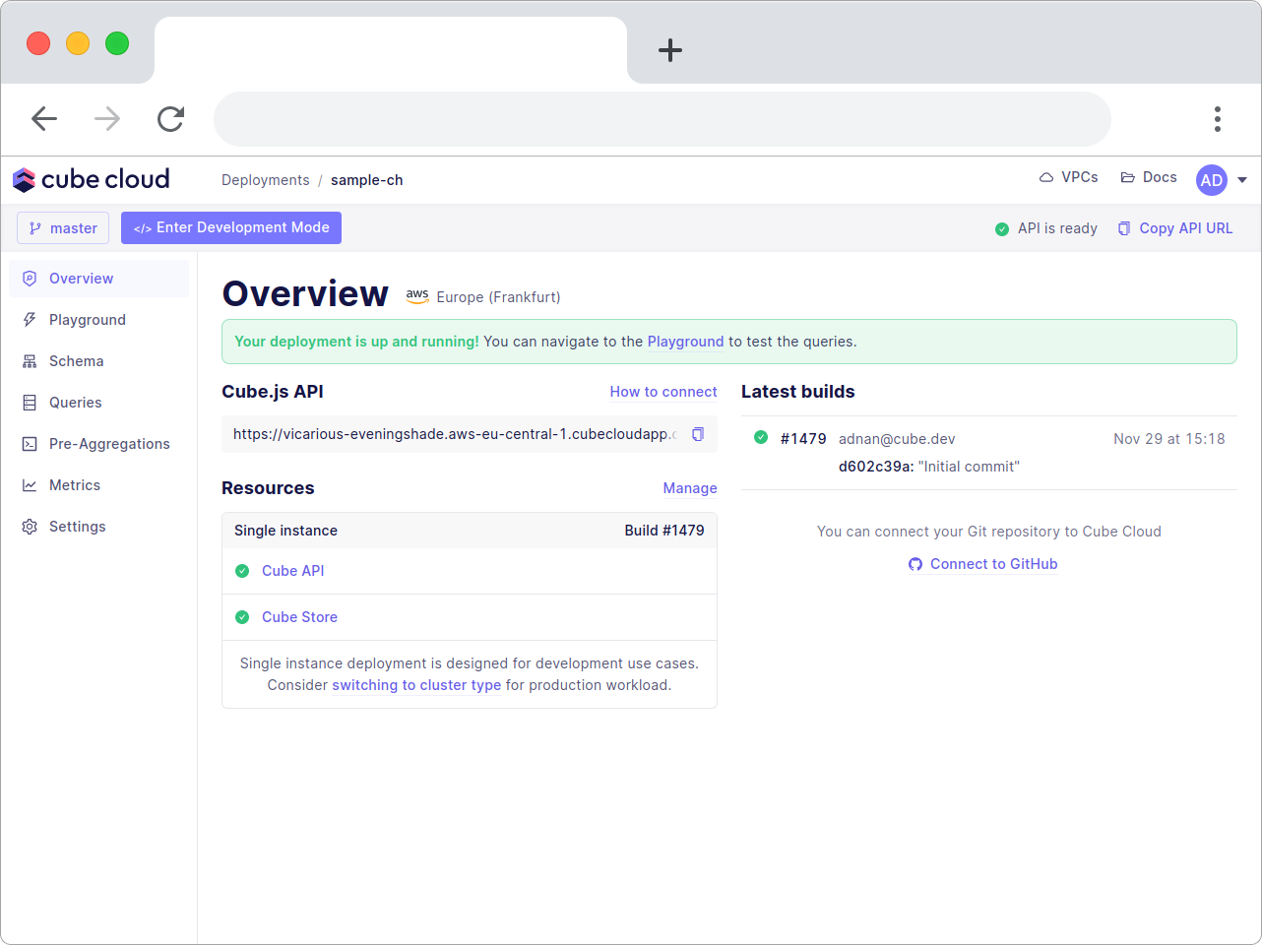
Task: Open the browser three-dot menu
Action: [x=1217, y=119]
